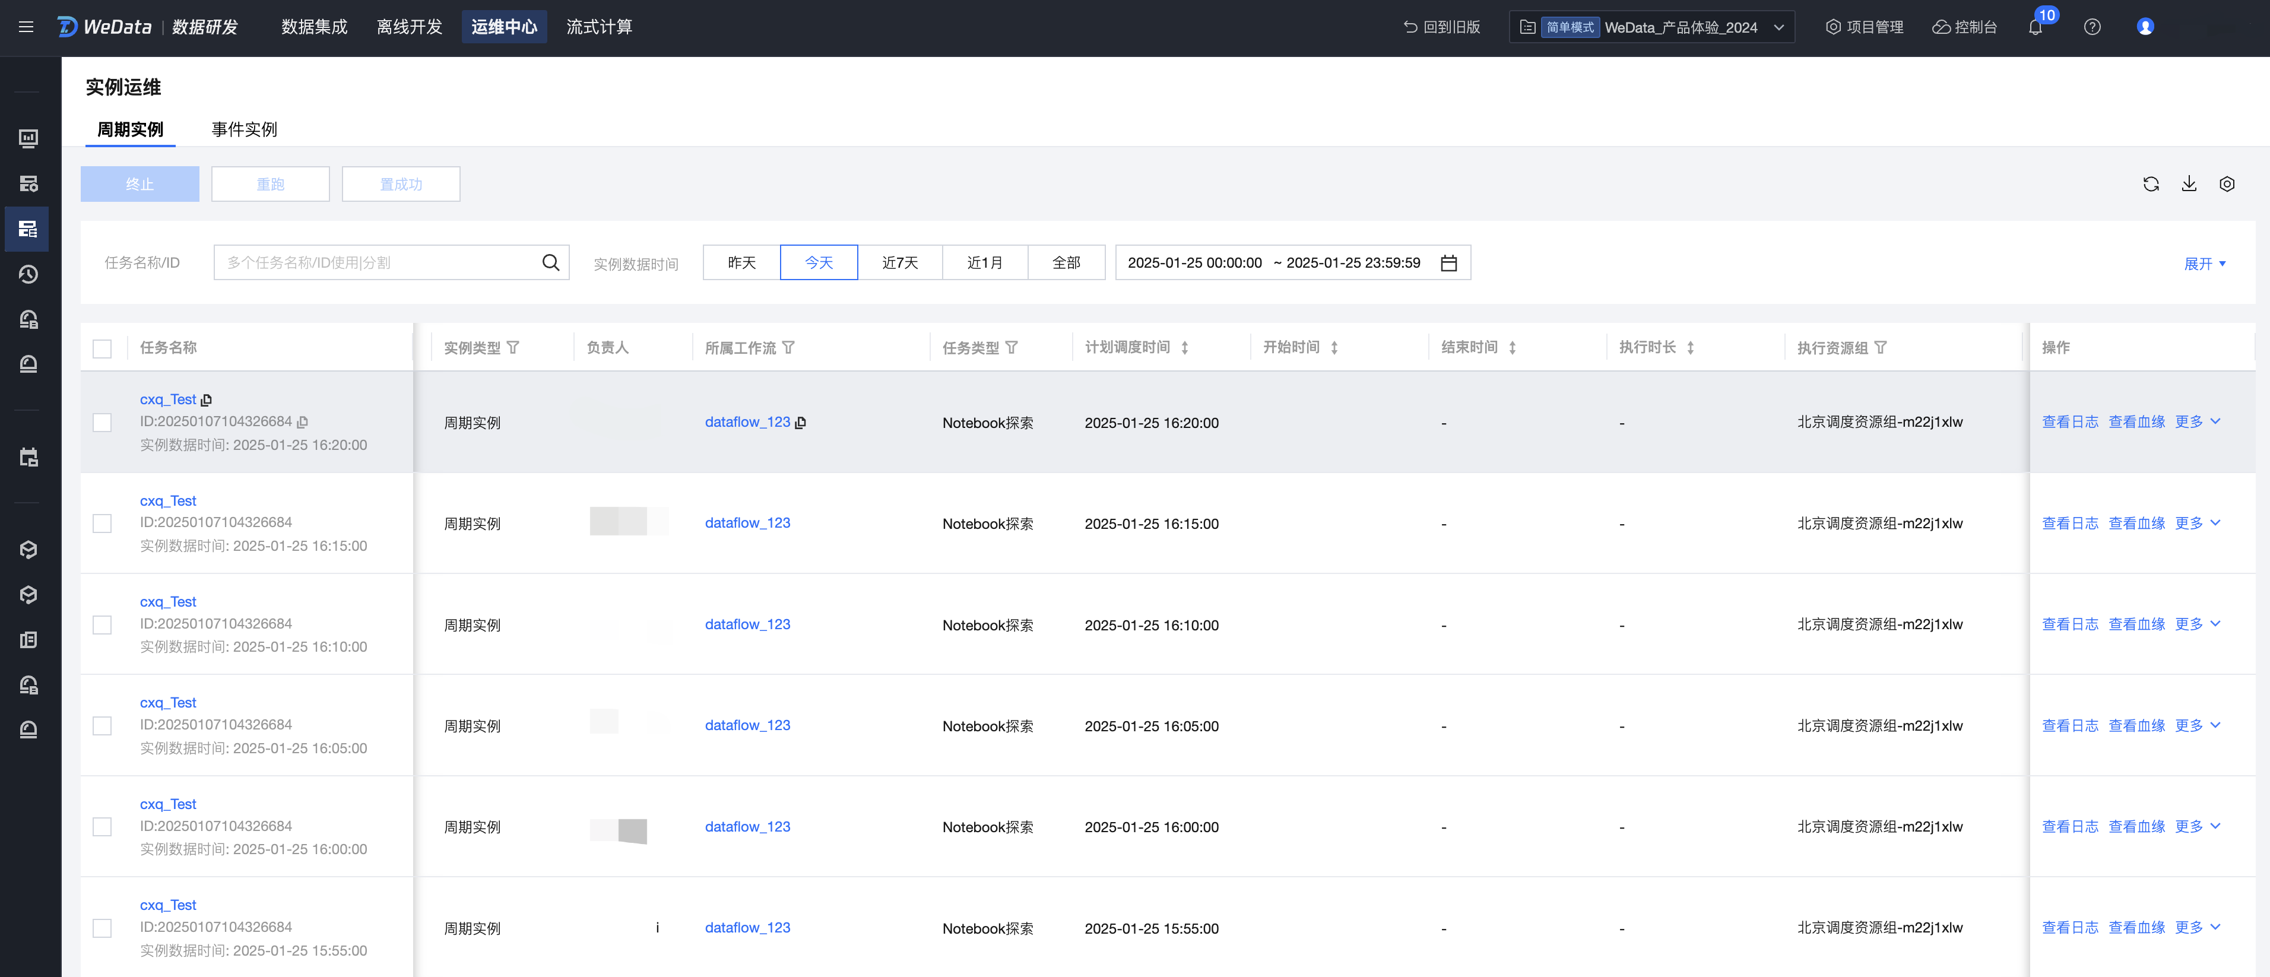Click 查看日志 for the 16:10:00 instance

point(2069,624)
